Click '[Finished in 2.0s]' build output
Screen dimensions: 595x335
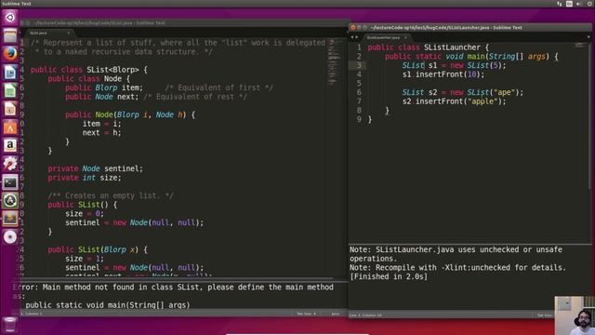point(389,277)
